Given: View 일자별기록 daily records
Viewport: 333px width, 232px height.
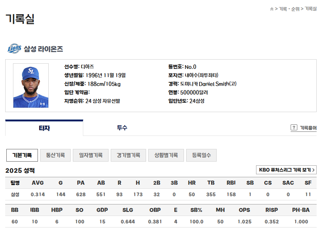Looking at the screenshot, I should click(91, 155).
